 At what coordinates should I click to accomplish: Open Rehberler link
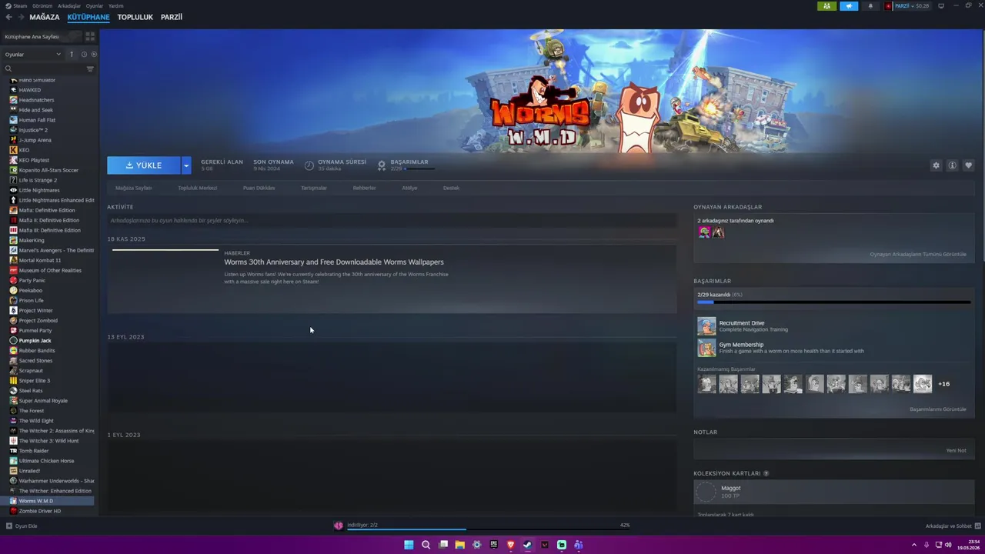click(x=364, y=188)
